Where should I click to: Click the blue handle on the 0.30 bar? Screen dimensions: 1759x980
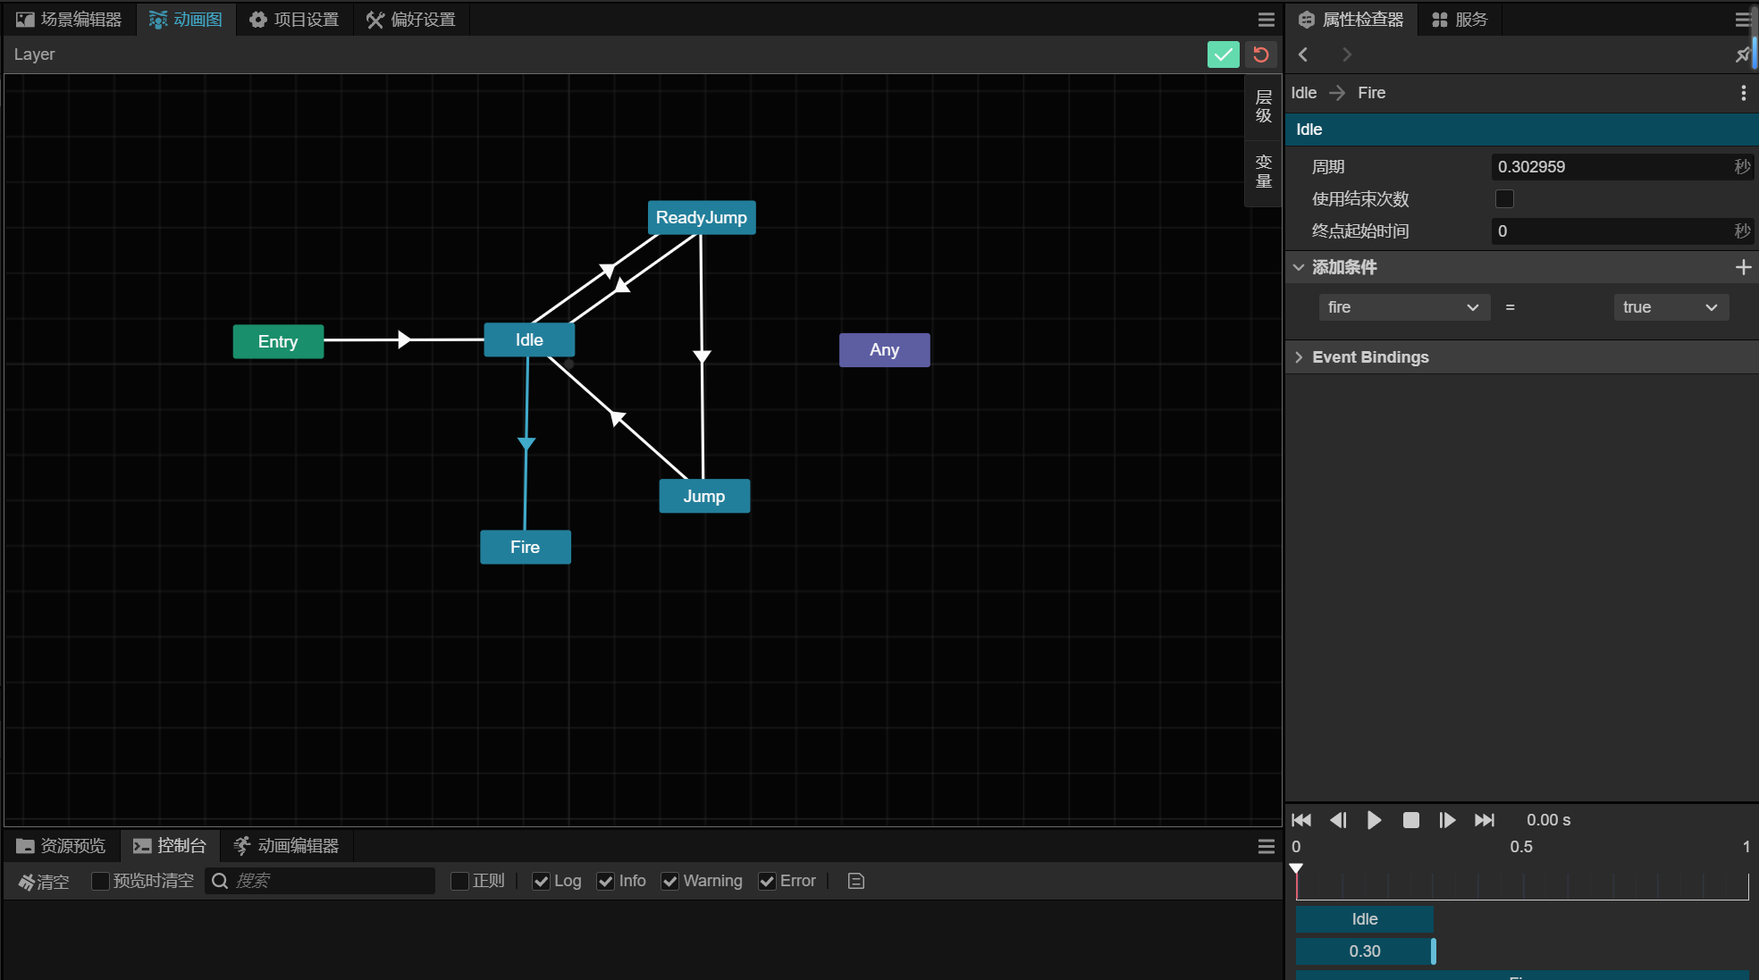tap(1434, 951)
